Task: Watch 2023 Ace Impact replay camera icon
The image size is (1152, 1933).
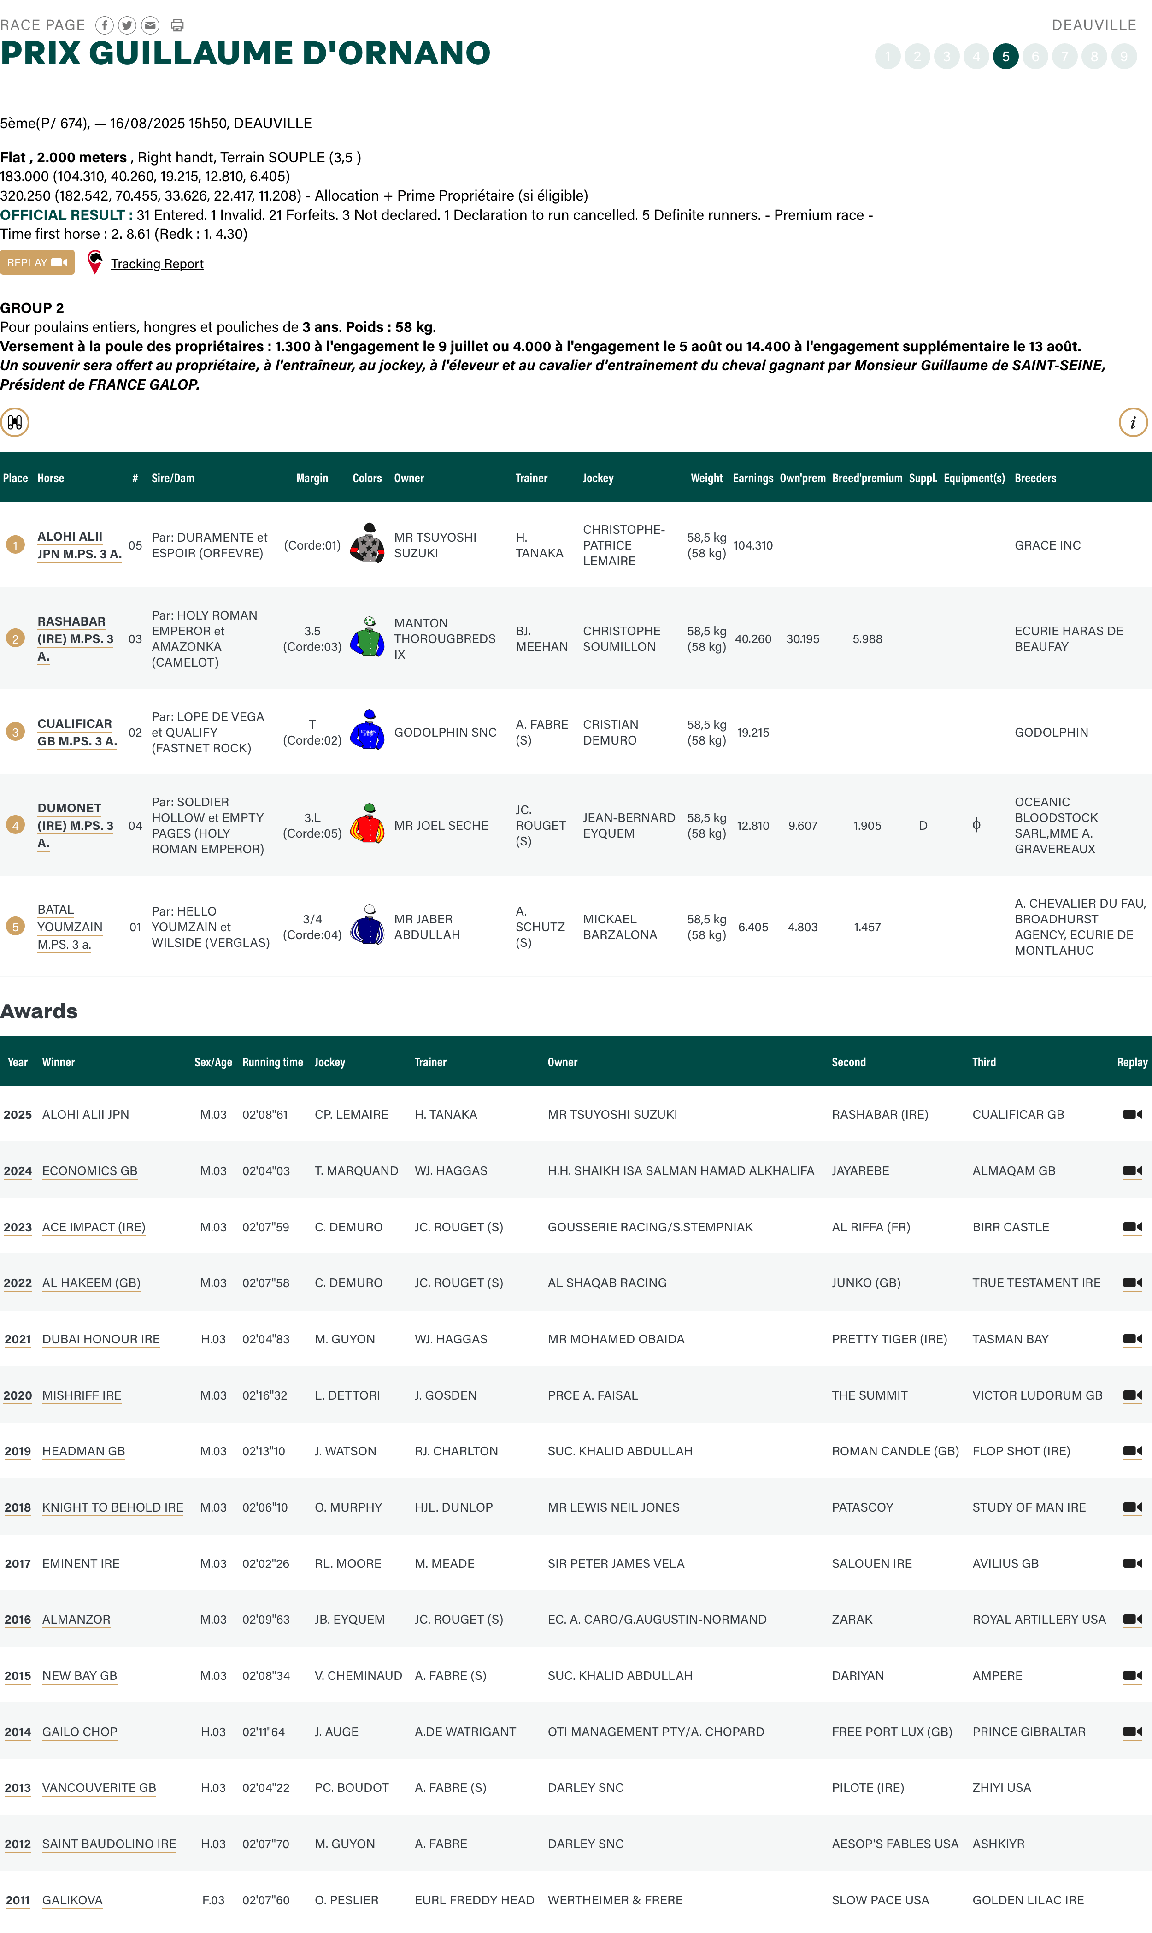Action: (x=1133, y=1228)
